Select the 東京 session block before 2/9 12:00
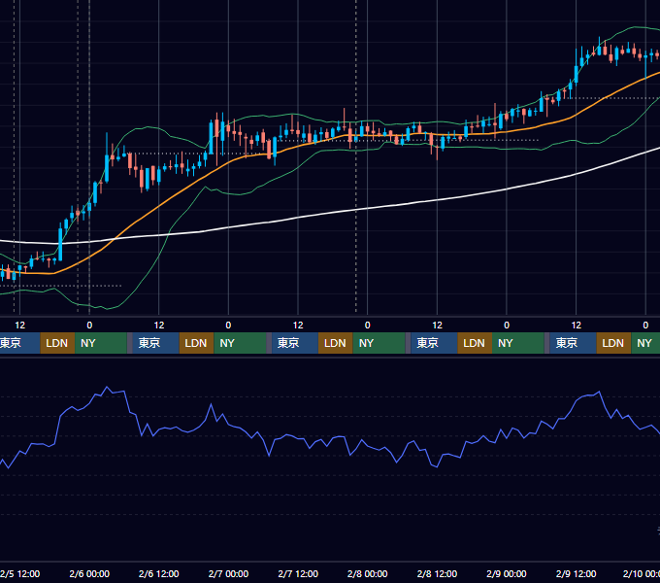 tap(573, 343)
